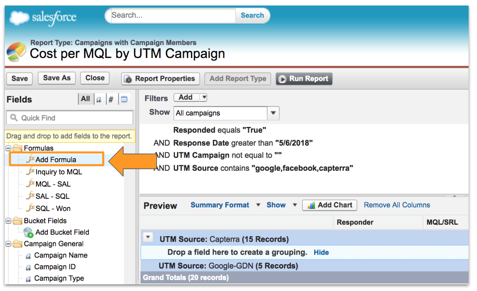This screenshot has width=477, height=291.
Task: Click the Formulas folder icon
Action: pos(17,148)
